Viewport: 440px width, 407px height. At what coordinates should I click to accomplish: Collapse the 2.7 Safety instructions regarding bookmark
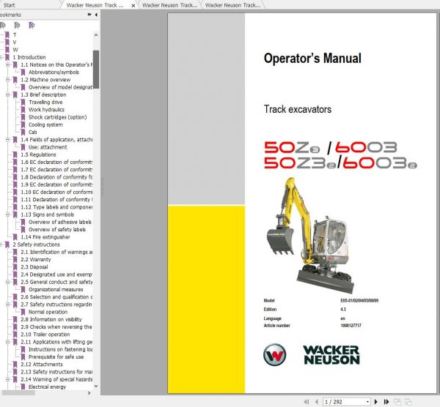click(x=8, y=305)
